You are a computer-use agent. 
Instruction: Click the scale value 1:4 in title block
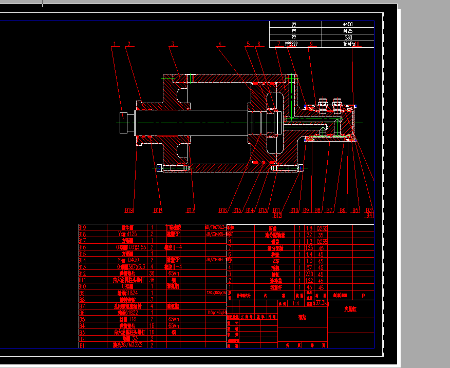pos(295,303)
